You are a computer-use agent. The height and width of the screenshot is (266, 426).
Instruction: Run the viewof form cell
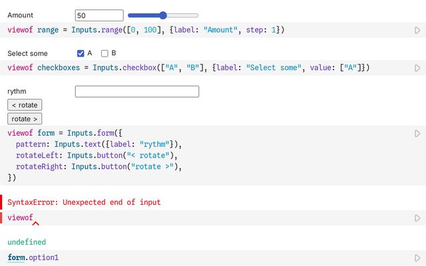(x=417, y=134)
